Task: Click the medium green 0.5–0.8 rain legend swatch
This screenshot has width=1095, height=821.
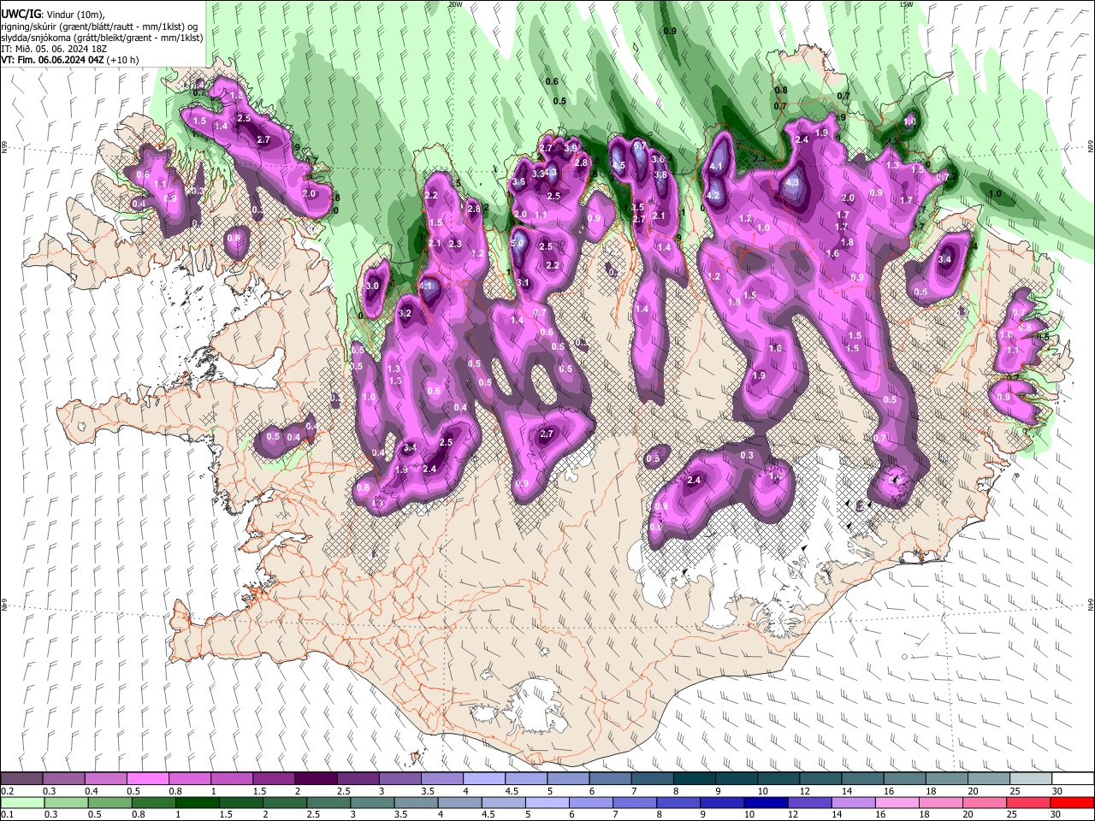Action: (x=109, y=802)
